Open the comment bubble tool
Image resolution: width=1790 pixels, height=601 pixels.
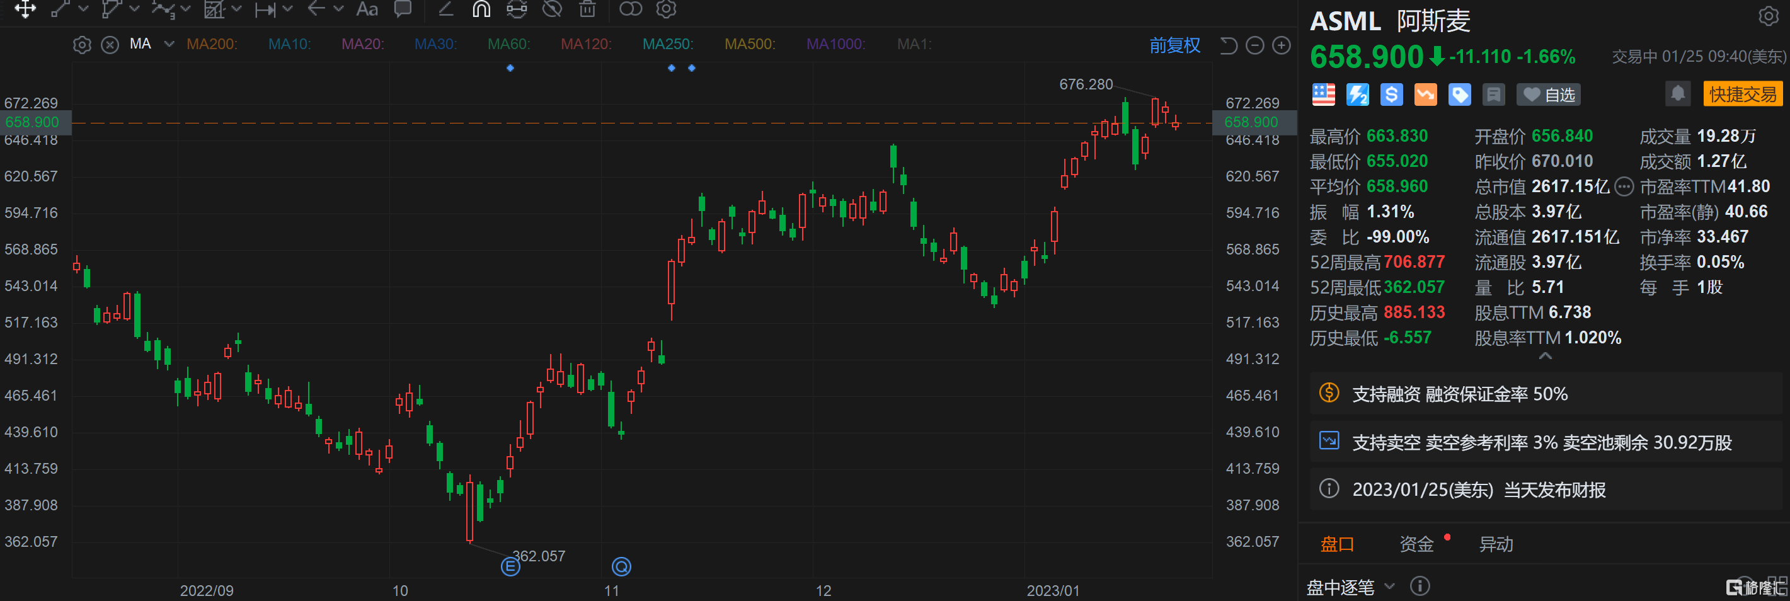pos(403,9)
